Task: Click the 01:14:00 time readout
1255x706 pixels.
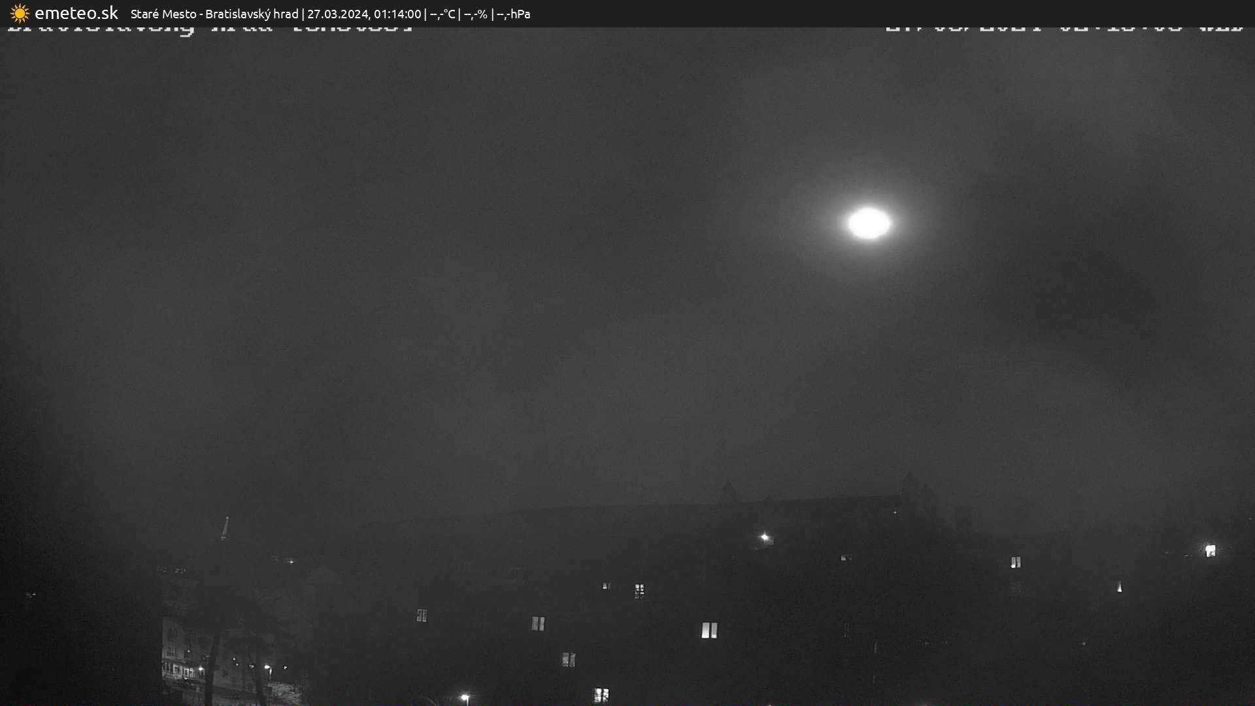Action: point(397,14)
